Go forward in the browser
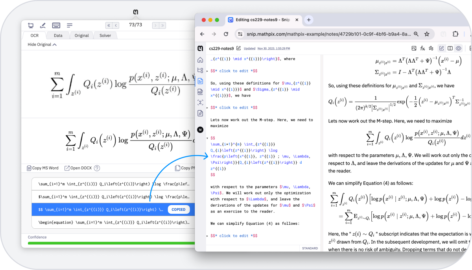Image resolution: width=472 pixels, height=270 pixels. (214, 34)
